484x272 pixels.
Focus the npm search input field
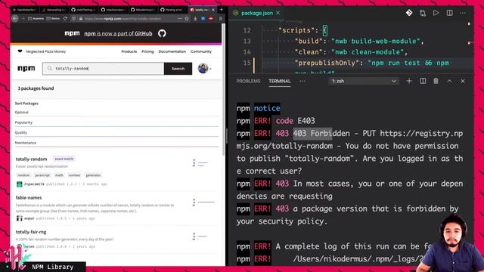[x=104, y=69]
